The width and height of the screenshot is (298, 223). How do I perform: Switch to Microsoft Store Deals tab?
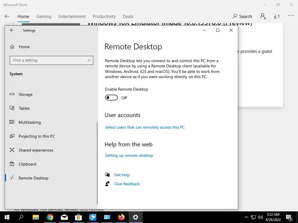pyautogui.click(x=128, y=17)
